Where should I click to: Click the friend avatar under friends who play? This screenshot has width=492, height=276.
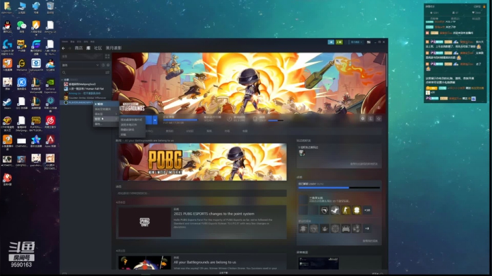(302, 153)
